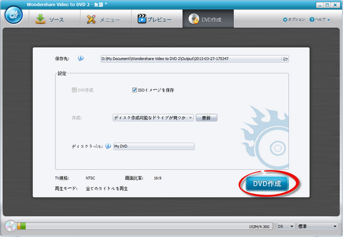This screenshot has height=237, width=343.
Task: Select the DVD作成 tab
Action: (x=208, y=19)
